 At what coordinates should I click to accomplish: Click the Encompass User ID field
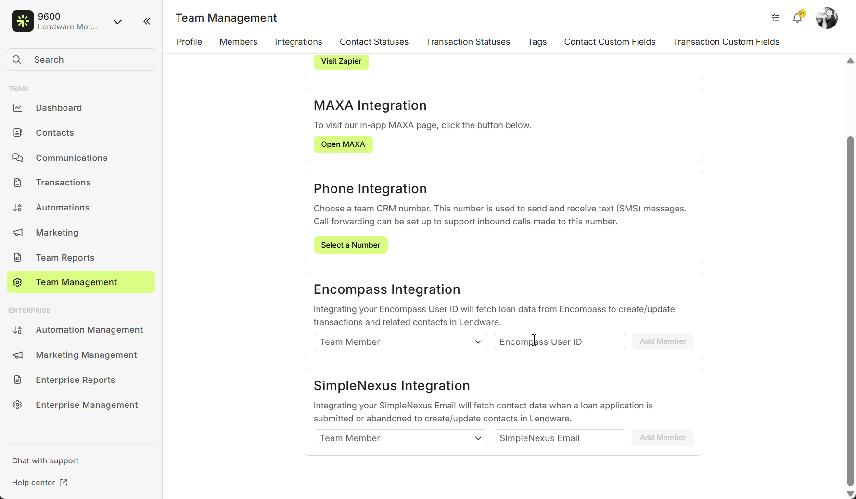[x=559, y=342]
